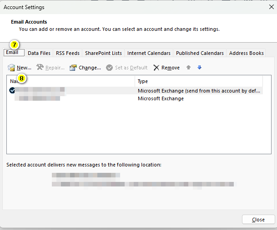The image size is (277, 230).
Task: Click the Remove X icon
Action: click(156, 68)
